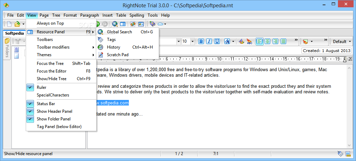Image resolution: width=356 pixels, height=161 pixels.
Task: Click the font style AA icon
Action: (x=227, y=41)
